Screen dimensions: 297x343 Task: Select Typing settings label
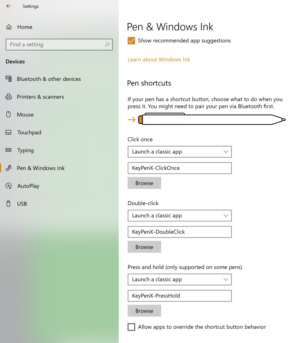point(26,150)
